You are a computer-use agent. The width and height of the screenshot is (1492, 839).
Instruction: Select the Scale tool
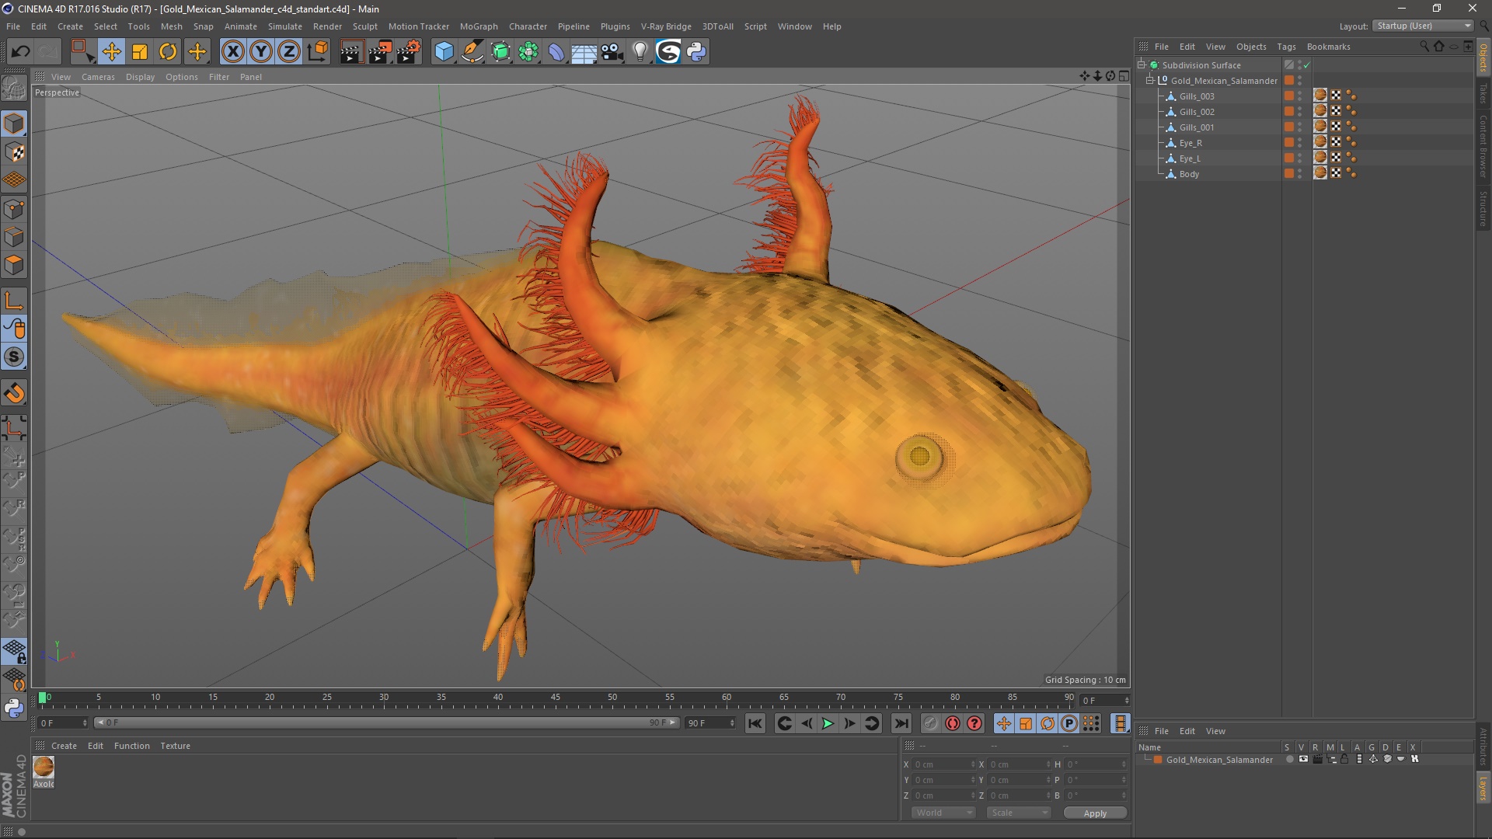point(140,52)
